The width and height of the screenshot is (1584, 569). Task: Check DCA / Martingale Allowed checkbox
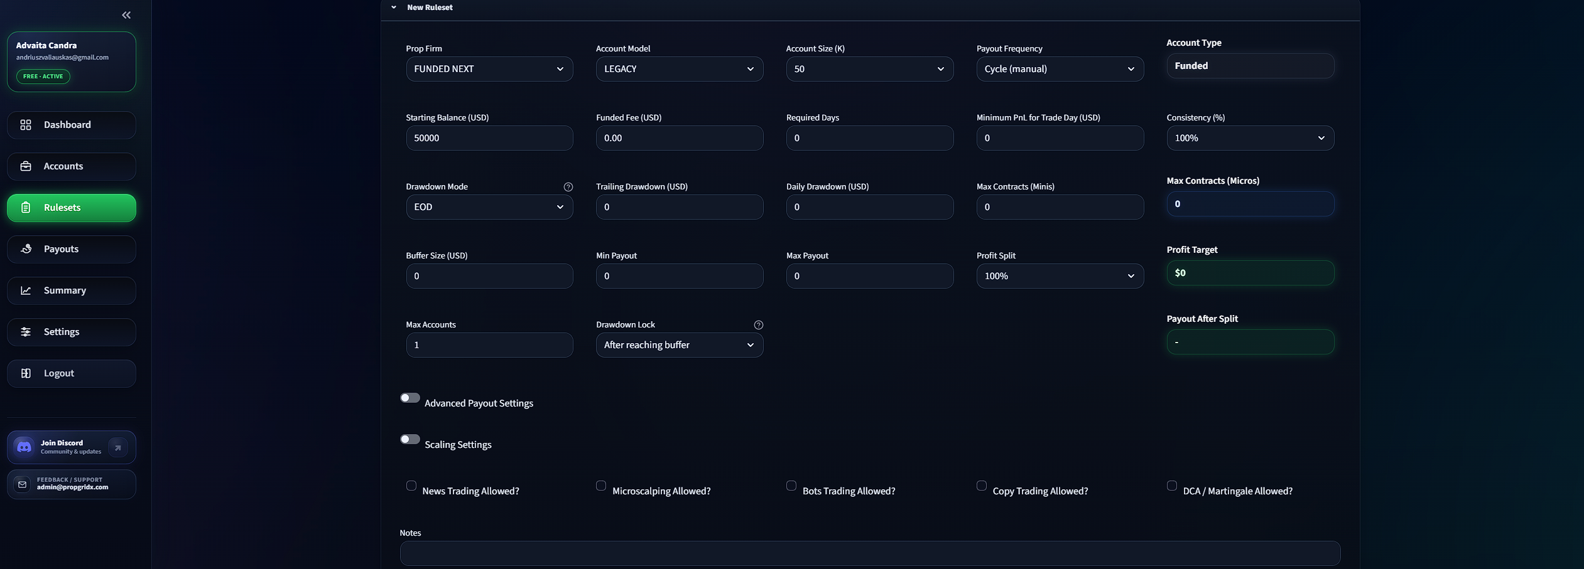pos(1172,486)
